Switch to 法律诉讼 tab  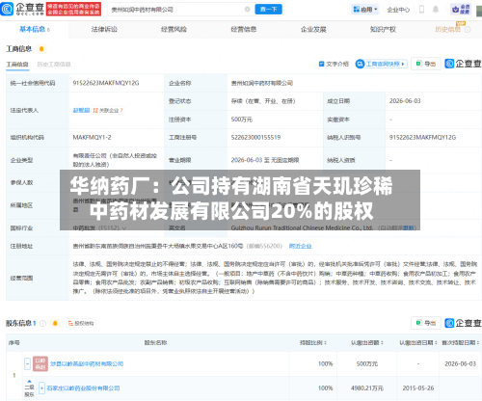coord(104,30)
